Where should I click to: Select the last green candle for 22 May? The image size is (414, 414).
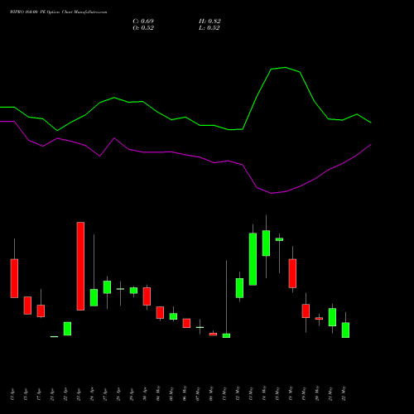[345, 330]
